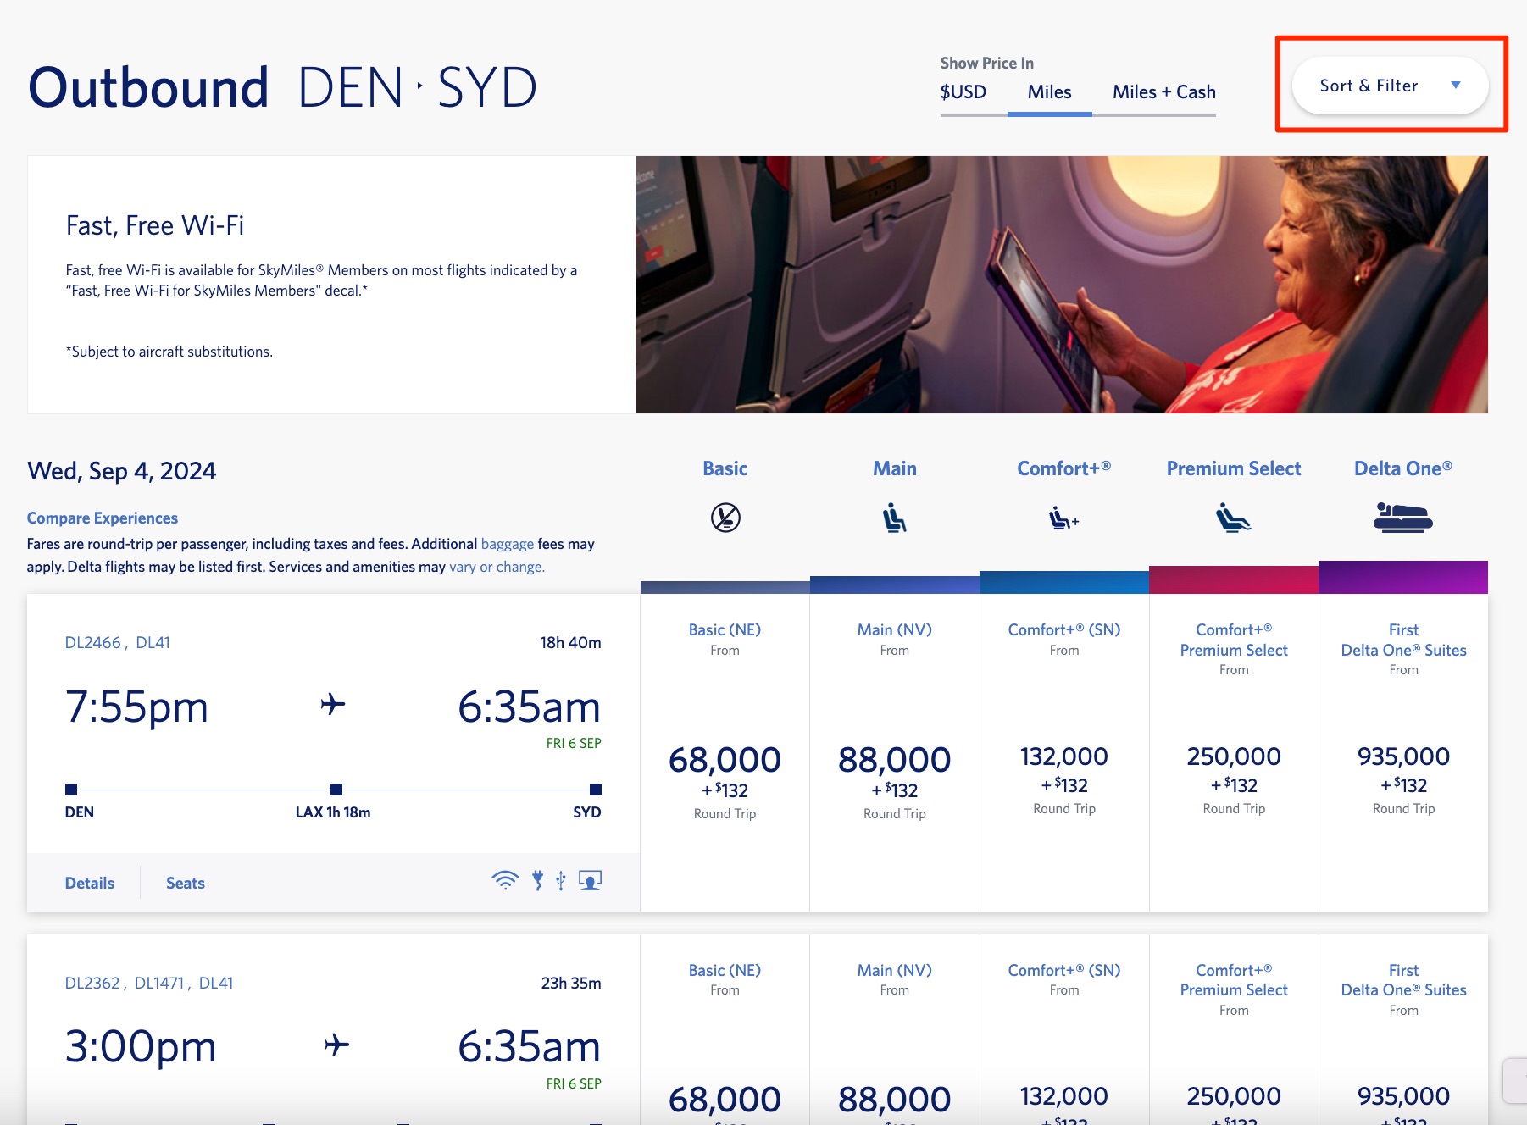Select the Seats tab for flight DL2466

click(185, 883)
